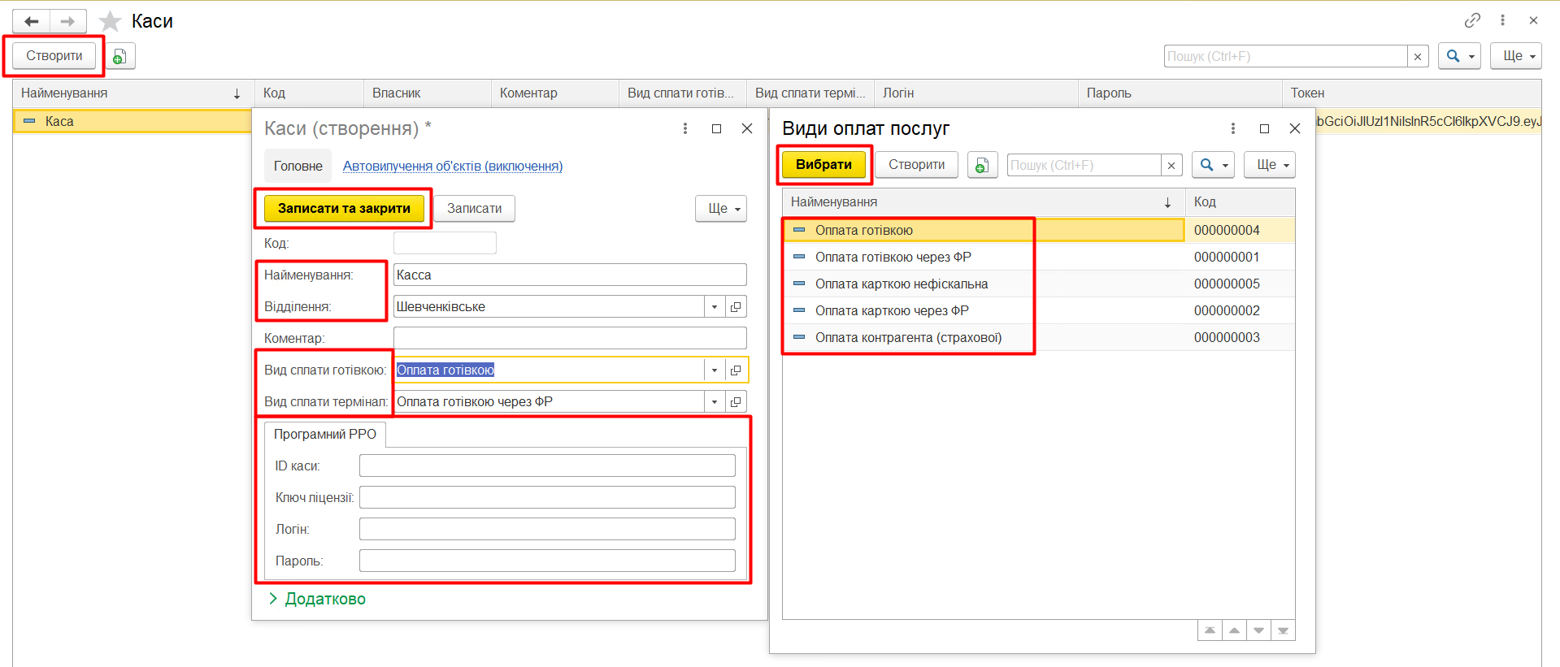Expand the Відділення dropdown list
The width and height of the screenshot is (1560, 667).
pyautogui.click(x=715, y=307)
